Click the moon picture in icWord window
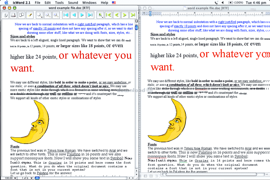Screen dimensions: 270x180 [x=30, y=122]
